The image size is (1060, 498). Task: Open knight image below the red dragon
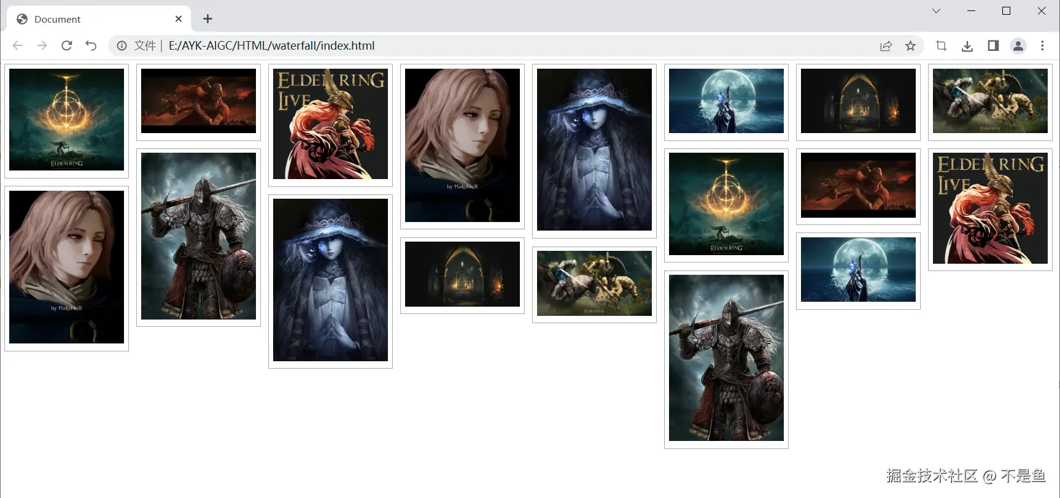(198, 236)
